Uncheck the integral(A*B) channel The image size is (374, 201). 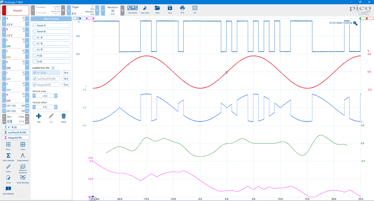point(35,85)
